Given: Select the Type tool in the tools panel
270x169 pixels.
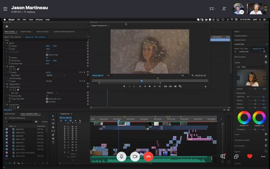Looking at the screenshot, I should click(53, 142).
